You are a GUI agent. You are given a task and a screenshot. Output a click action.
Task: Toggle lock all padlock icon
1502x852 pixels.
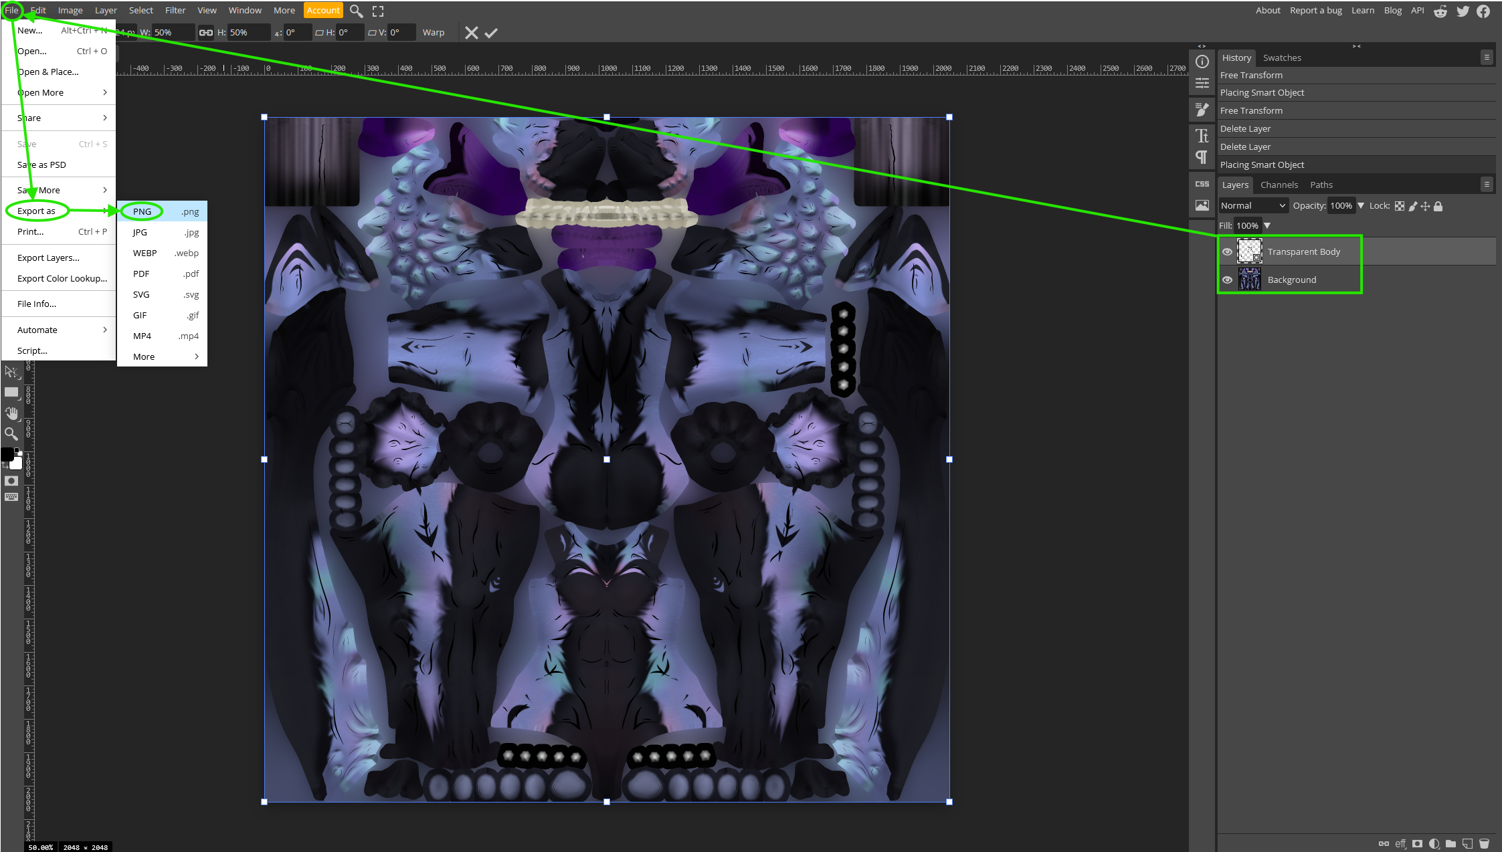coord(1438,206)
